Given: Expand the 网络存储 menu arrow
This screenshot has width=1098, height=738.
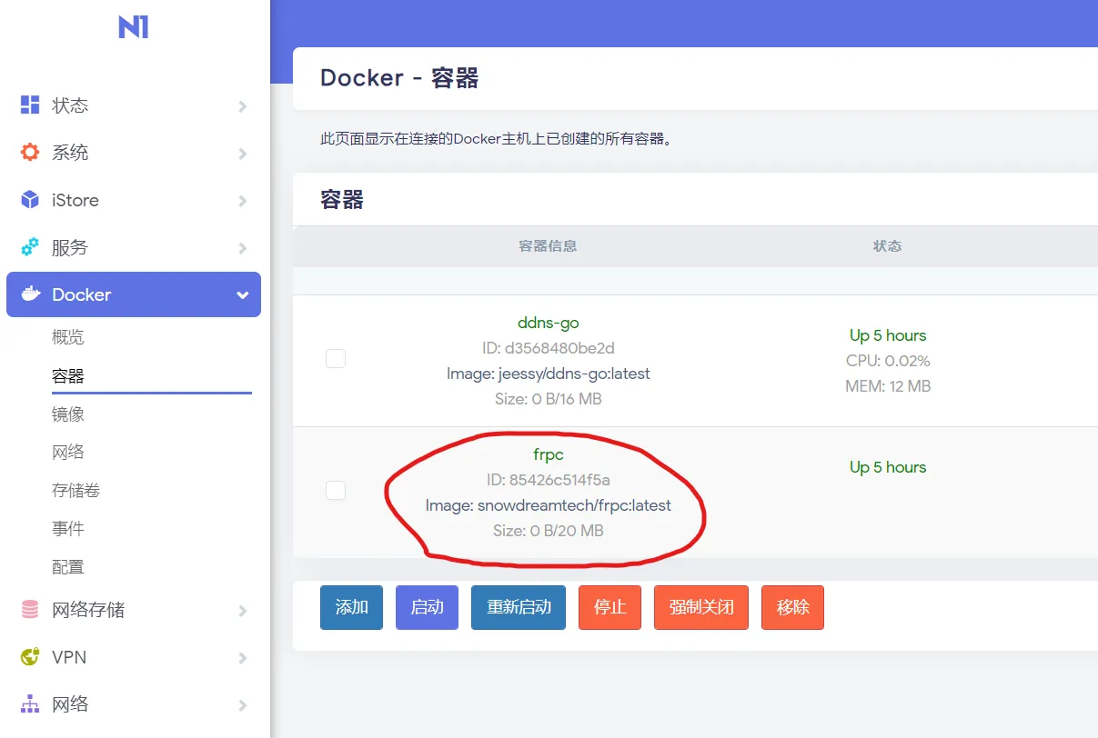Looking at the screenshot, I should (x=242, y=611).
